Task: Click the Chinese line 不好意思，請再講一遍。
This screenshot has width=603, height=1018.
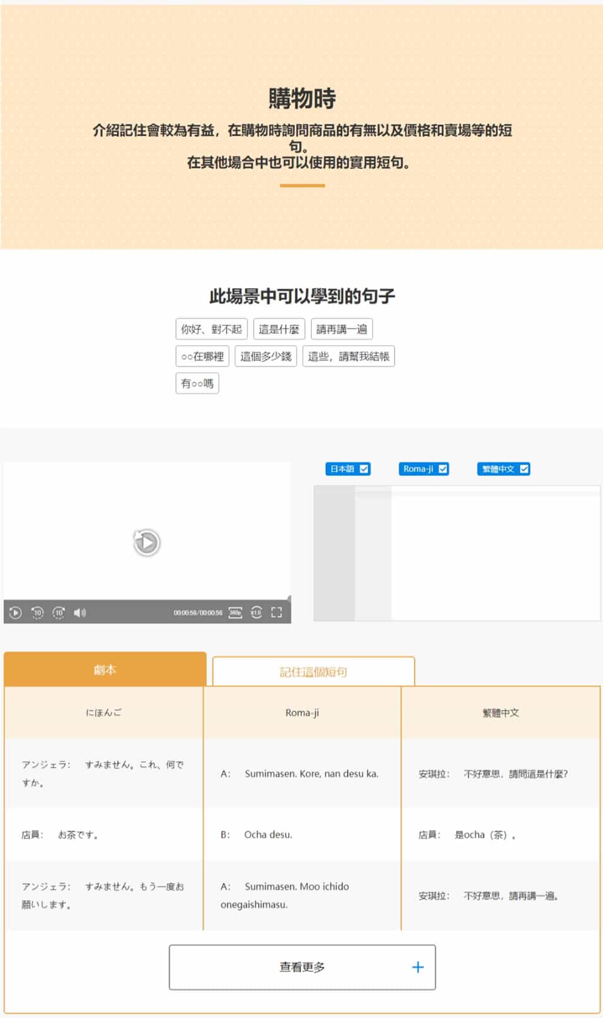Action: pyautogui.click(x=511, y=896)
